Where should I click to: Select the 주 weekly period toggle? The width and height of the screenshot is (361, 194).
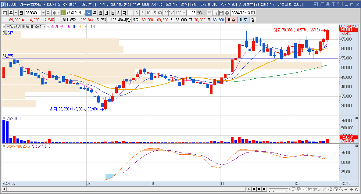pos(95,13)
